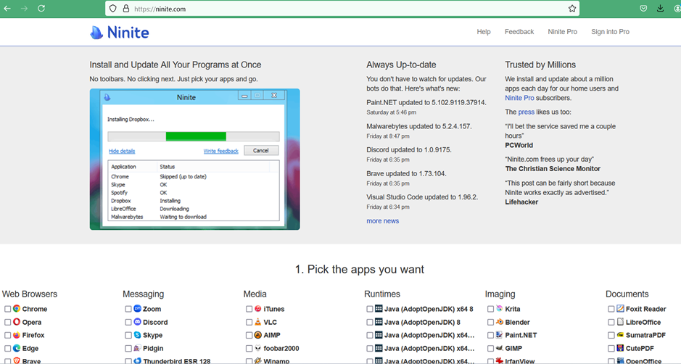The image size is (681, 364).
Task: Click the Discord app icon
Action: point(138,322)
